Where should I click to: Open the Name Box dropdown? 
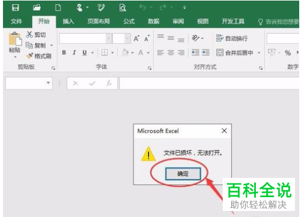coord(48,83)
